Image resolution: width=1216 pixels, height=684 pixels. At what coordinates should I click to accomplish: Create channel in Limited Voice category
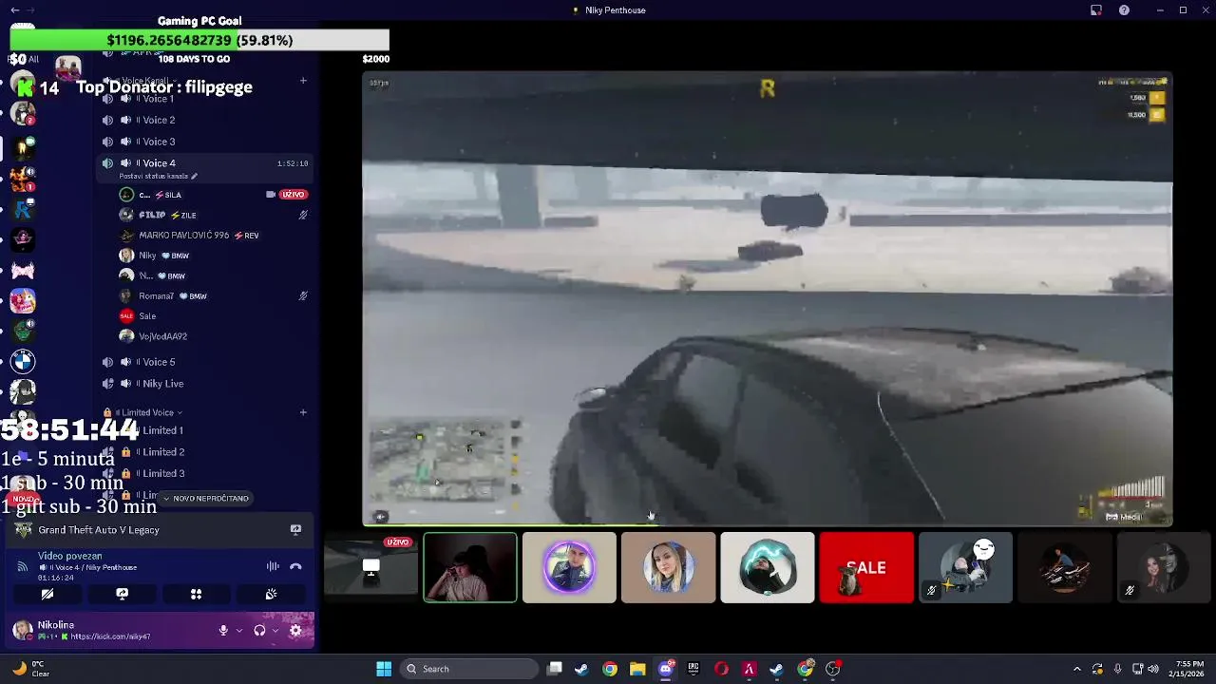(303, 412)
